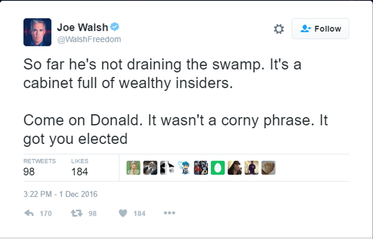Click the first liker avatar with green background
The width and height of the screenshot is (373, 239).
[x=133, y=168]
